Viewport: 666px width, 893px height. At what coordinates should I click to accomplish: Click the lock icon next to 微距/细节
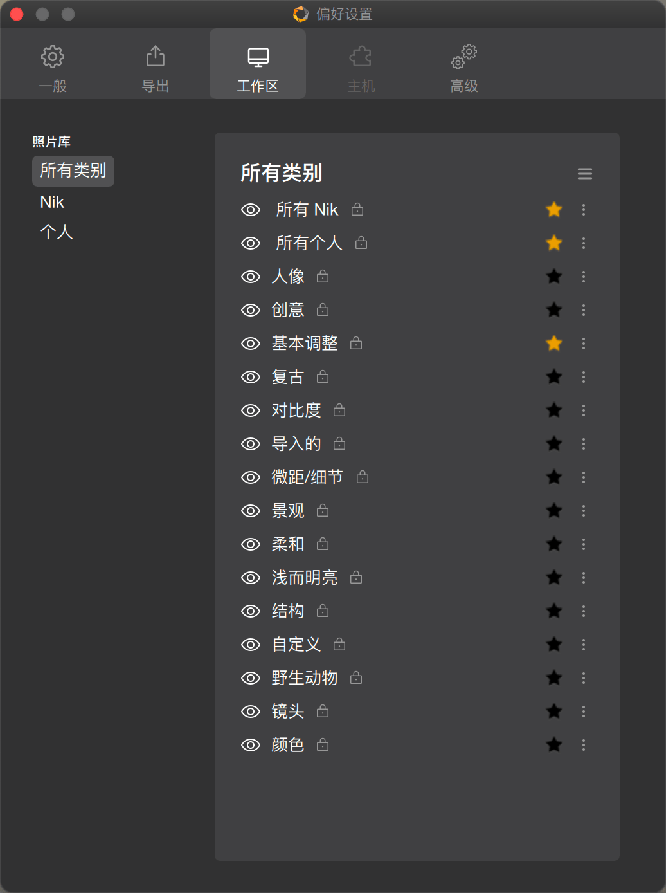click(363, 477)
